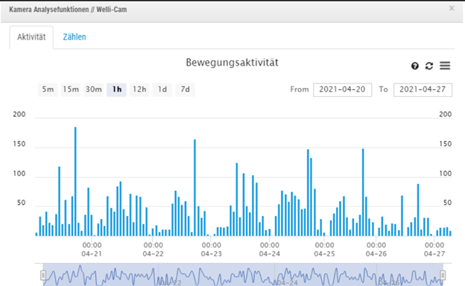Open the chart hamburger menu
465x286 pixels.
(x=445, y=66)
